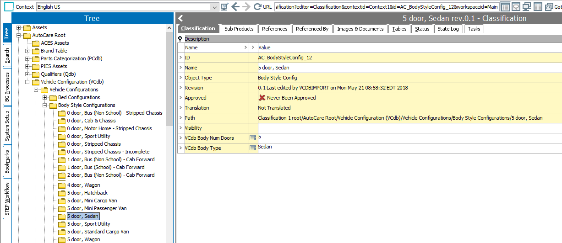The image size is (562, 243).
Task: Open the Context language dropdown
Action: [x=214, y=7]
